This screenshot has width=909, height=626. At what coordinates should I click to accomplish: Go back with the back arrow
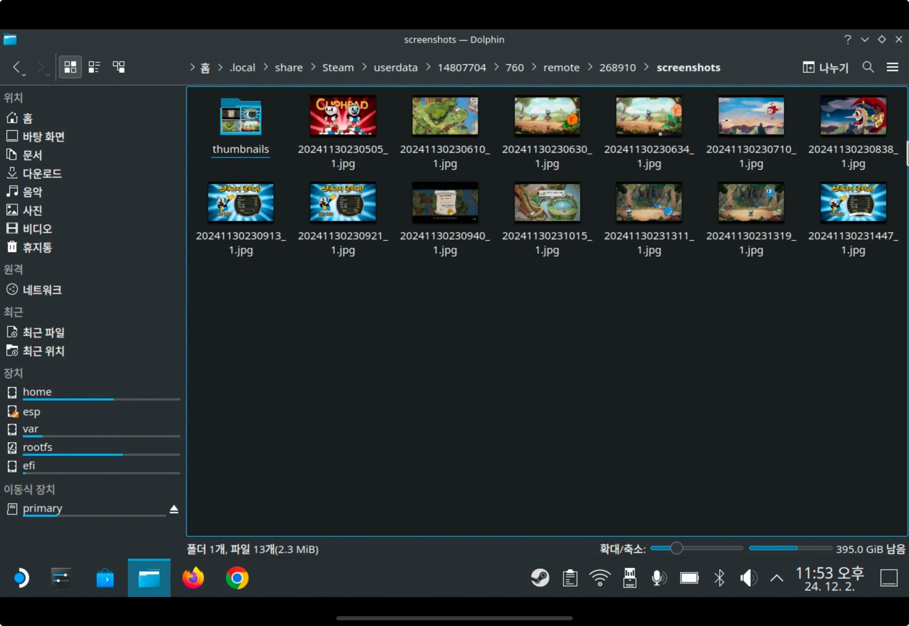(17, 68)
